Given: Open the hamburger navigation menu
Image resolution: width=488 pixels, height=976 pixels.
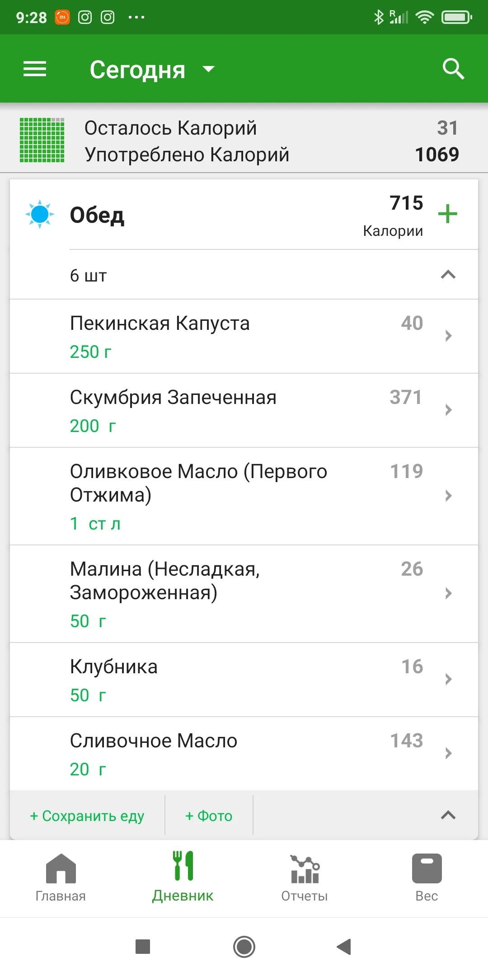Looking at the screenshot, I should click(x=35, y=69).
